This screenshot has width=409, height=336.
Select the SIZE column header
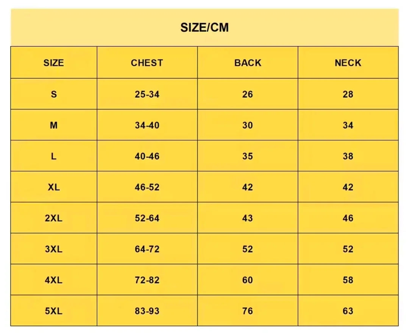pos(54,63)
